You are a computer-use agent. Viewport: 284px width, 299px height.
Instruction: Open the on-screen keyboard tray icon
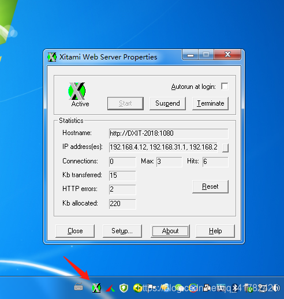point(79,287)
